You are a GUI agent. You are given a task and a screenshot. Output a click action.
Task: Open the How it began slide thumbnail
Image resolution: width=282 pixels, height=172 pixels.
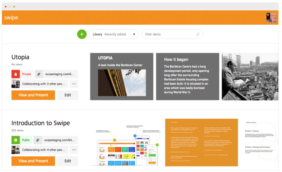(187, 76)
